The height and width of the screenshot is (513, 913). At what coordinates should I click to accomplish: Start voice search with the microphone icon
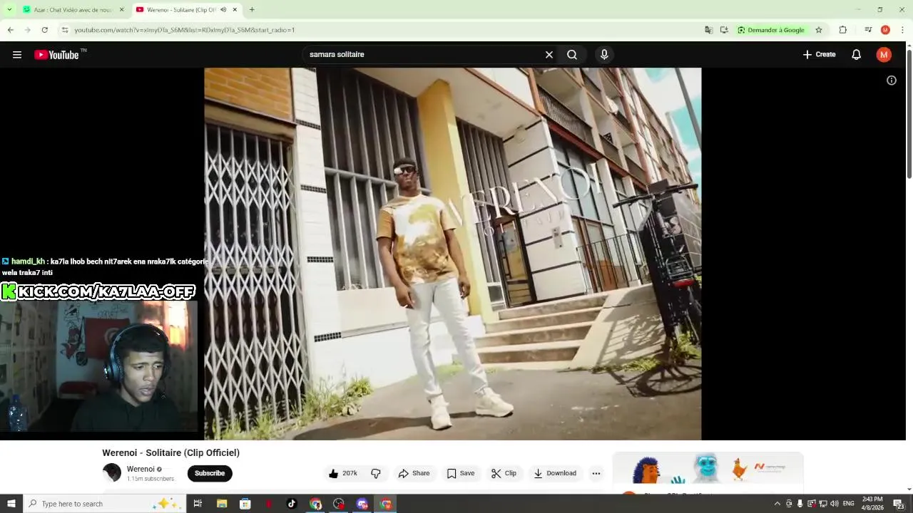pos(604,55)
